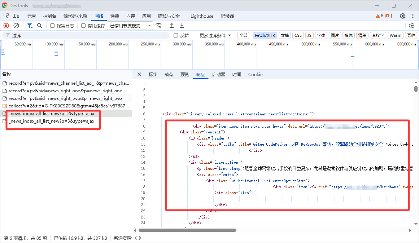Screen dimensions: 419x243
Task: Enable the 保留日志 checkbox
Action: [52, 26]
